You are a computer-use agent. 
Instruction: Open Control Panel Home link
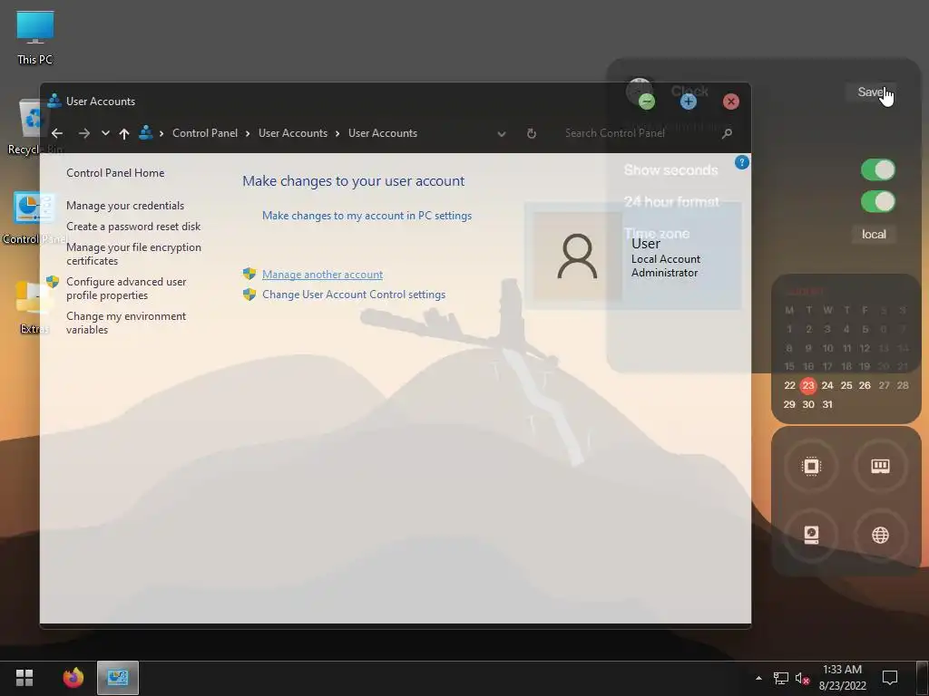[x=115, y=173]
